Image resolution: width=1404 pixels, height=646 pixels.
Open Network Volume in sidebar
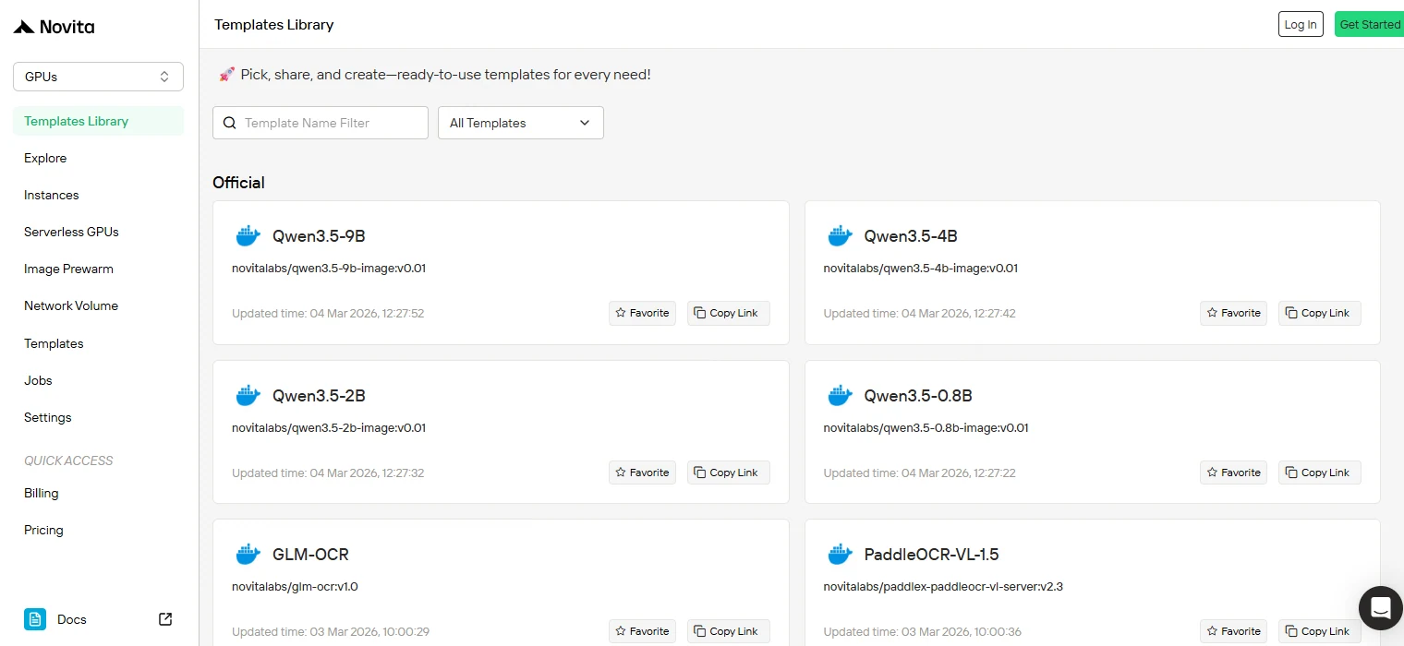71,305
